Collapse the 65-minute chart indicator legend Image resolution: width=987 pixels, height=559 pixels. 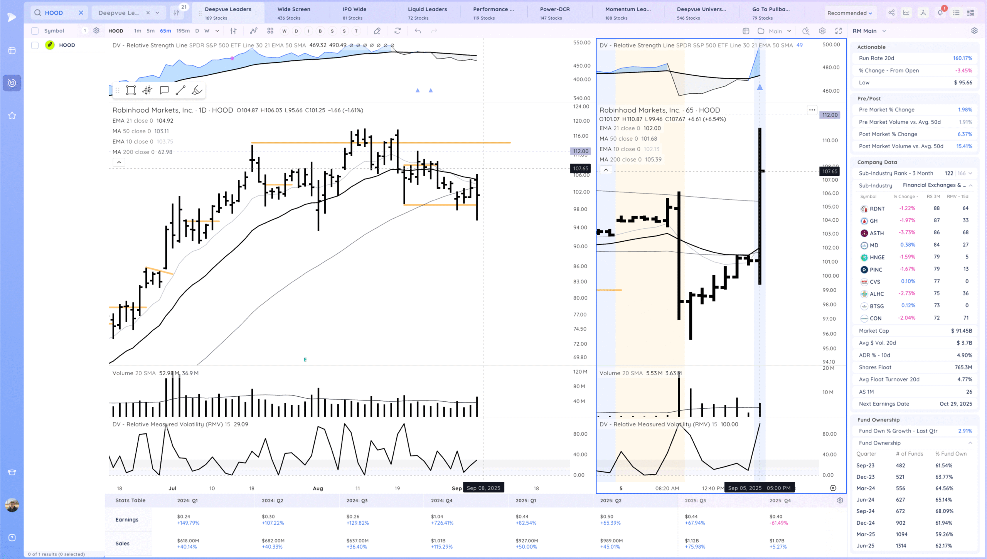coord(606,170)
